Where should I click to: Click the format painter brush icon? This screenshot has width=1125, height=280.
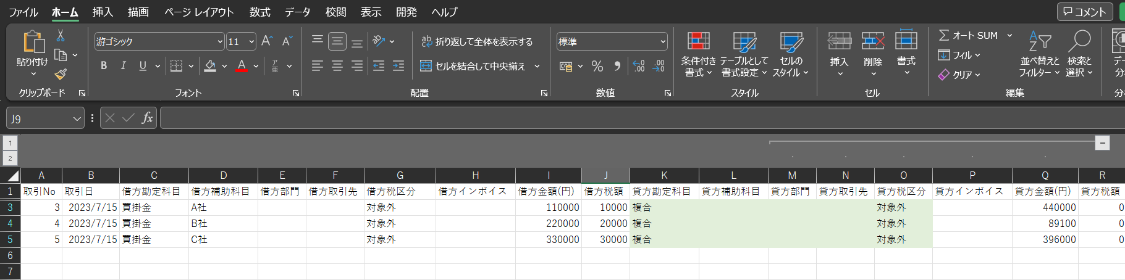click(61, 75)
